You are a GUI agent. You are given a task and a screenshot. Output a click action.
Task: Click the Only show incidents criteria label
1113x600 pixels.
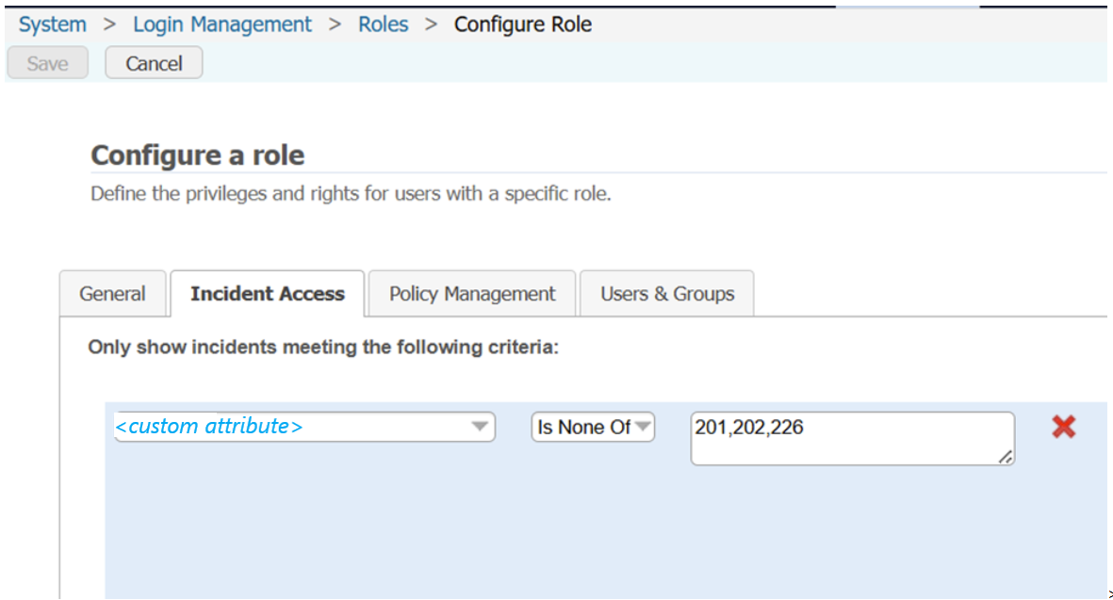pyautogui.click(x=323, y=347)
